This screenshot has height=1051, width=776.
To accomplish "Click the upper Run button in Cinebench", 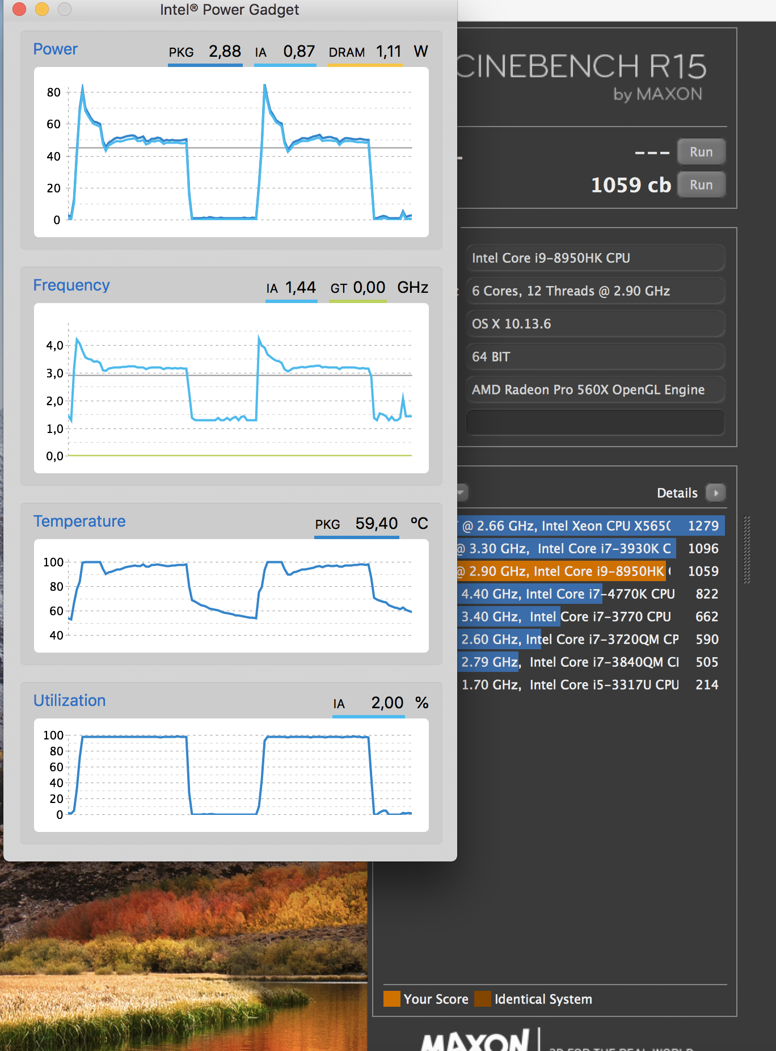I will coord(701,152).
